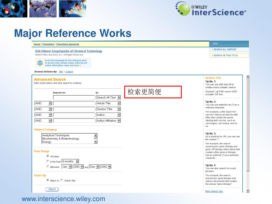Screen dimensions: 272x204
Task: Click the page scrollbar up arrow
Action: click(248, 76)
